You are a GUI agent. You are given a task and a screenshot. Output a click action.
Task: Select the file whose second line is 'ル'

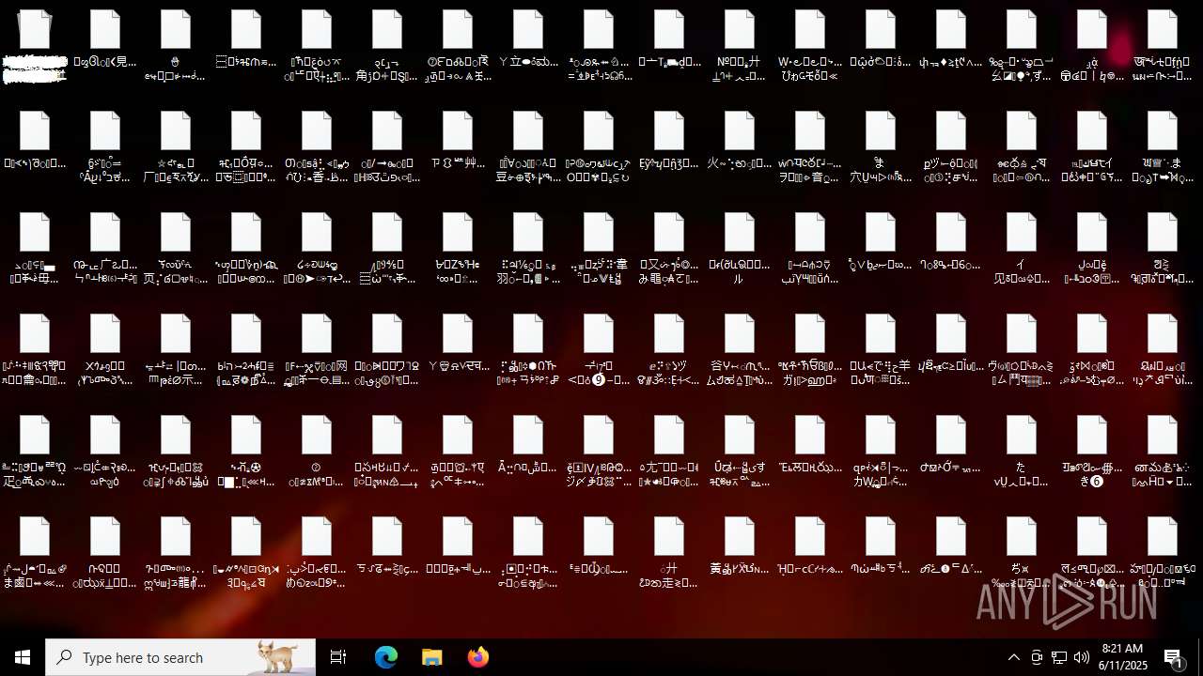(x=740, y=249)
